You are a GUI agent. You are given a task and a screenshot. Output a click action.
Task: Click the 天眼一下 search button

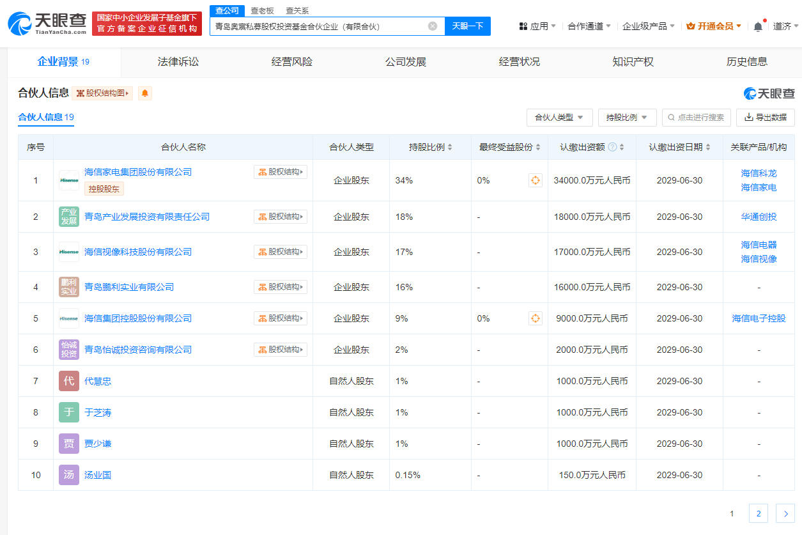click(x=467, y=26)
